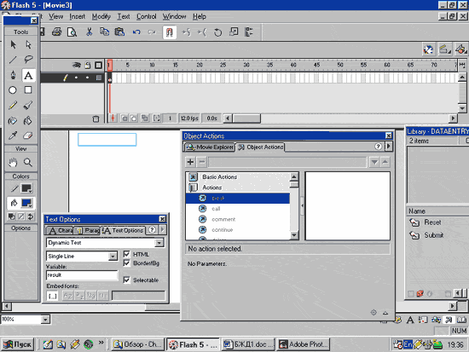Viewport: 469px width, 352px height.
Task: Click the Print Preview toolbar icon
Action: click(72, 32)
